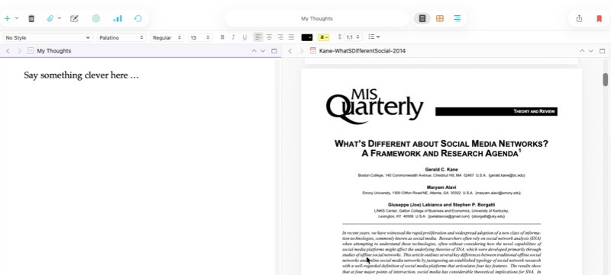Select justified text alignment
Viewport: 611px width, 275px height.
point(291,37)
